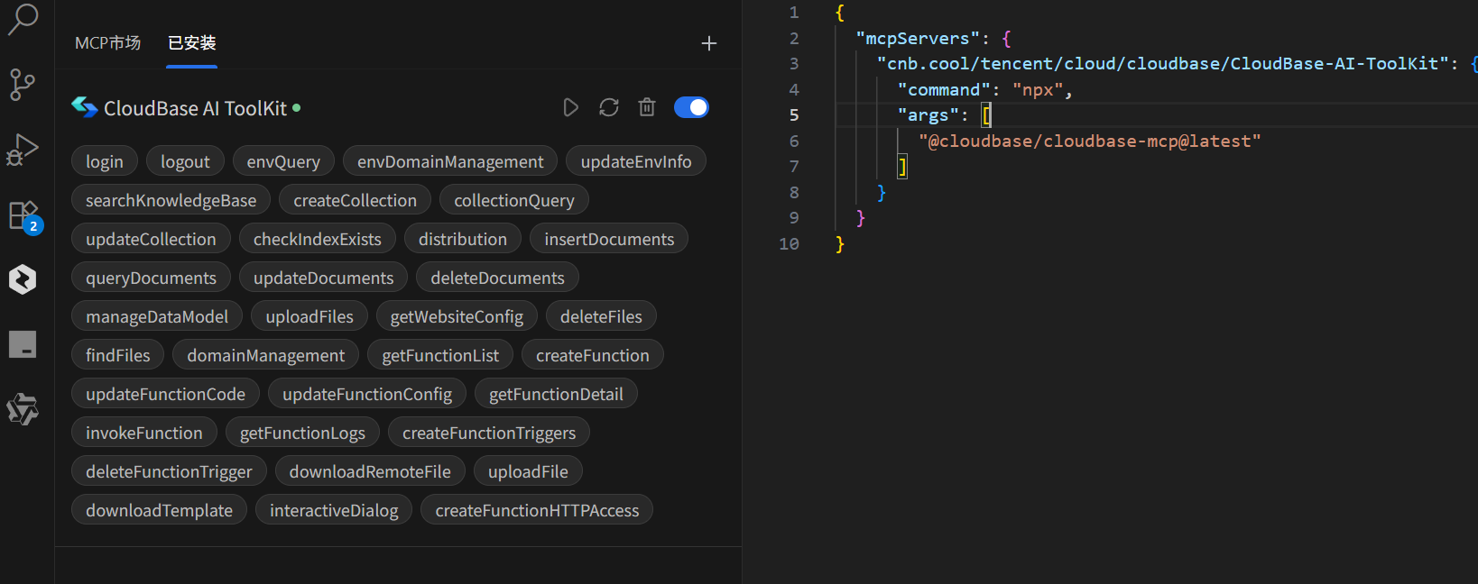Select the getFunctionList tool chip
Viewport: 1478px width, 584px height.
(440, 355)
